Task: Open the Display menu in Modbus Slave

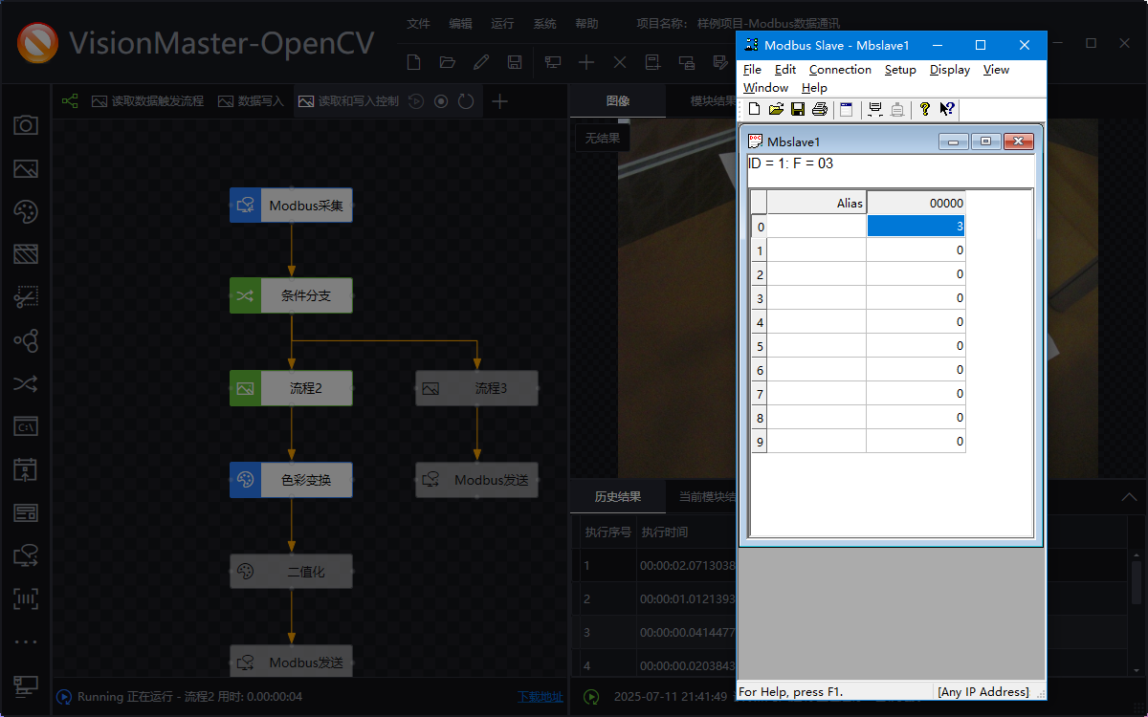Action: point(949,69)
